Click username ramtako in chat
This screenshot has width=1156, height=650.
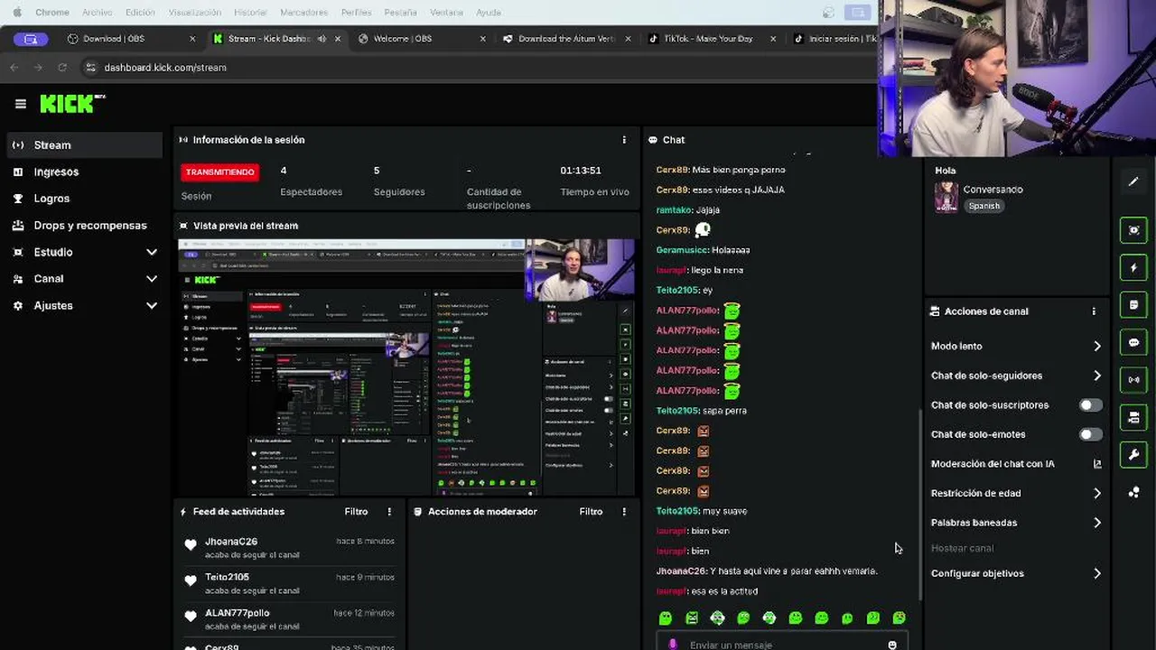[674, 210]
